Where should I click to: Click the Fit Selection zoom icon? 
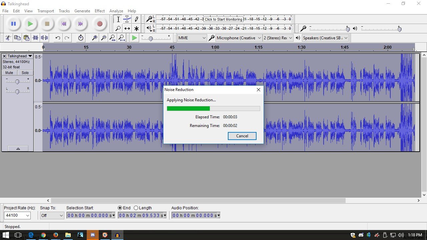(112, 38)
